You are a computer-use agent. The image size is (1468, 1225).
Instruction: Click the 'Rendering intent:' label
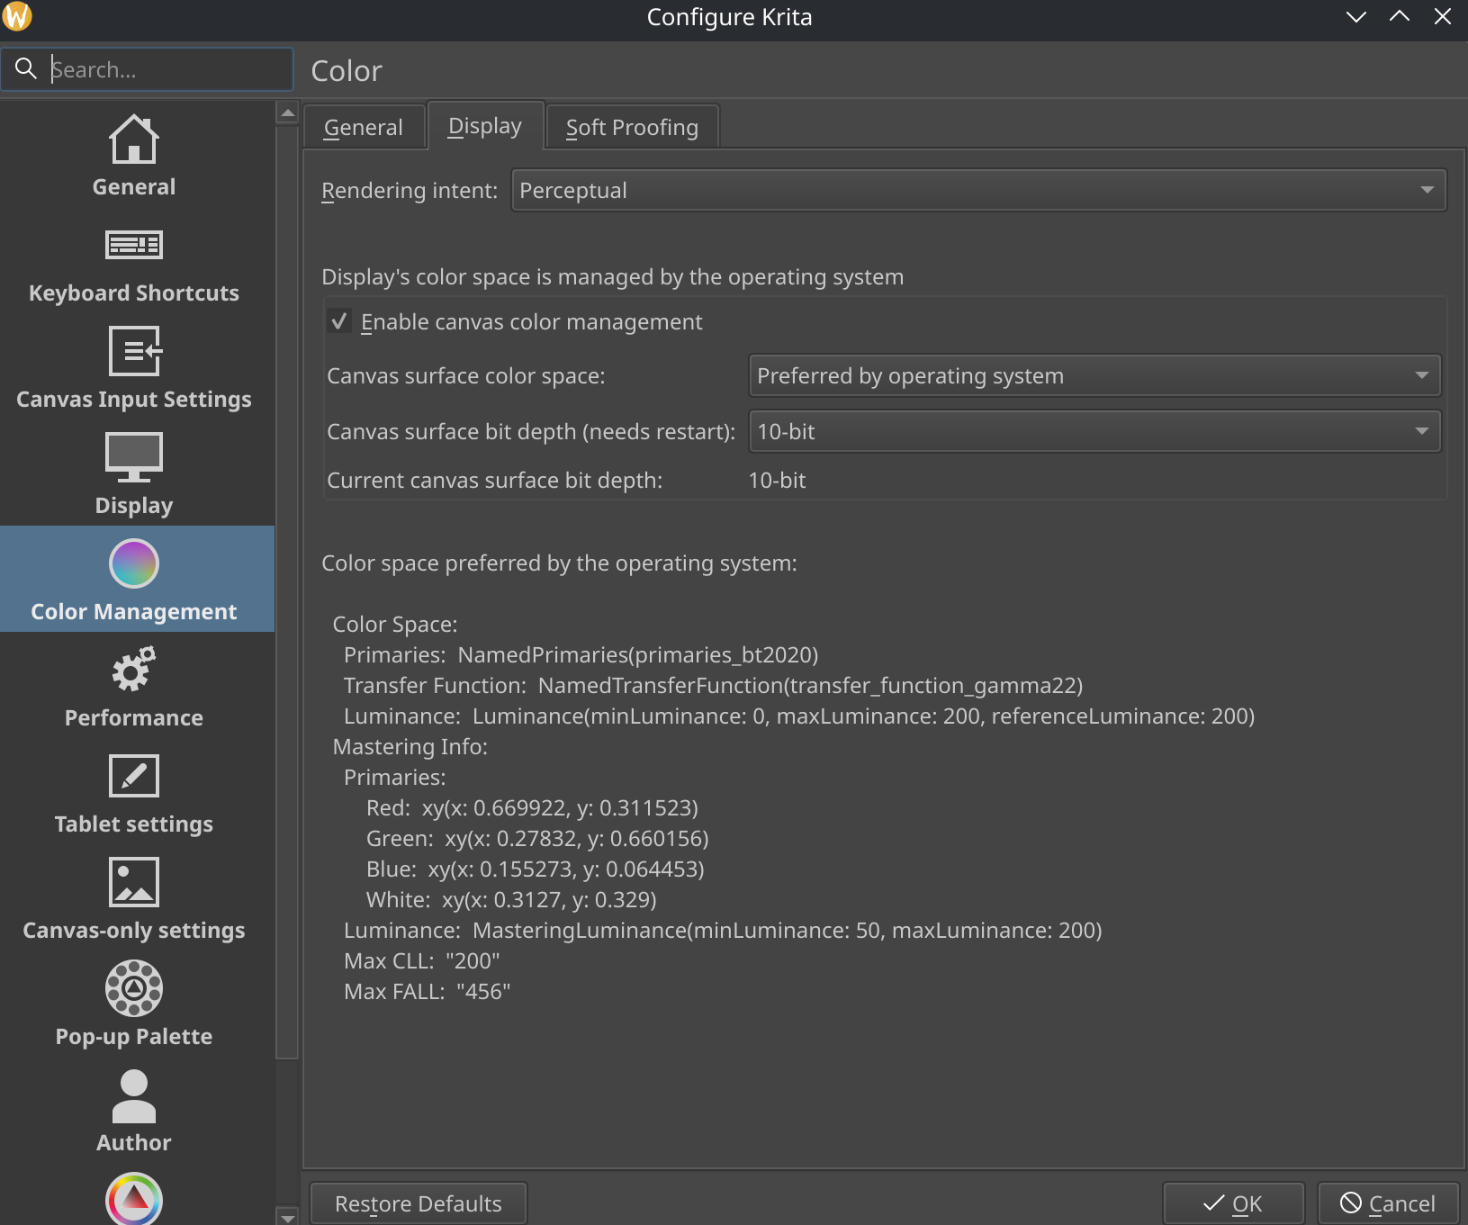tap(410, 191)
